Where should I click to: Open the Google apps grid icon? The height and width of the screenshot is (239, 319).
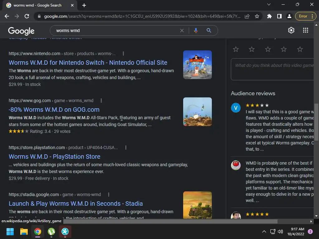click(306, 30)
